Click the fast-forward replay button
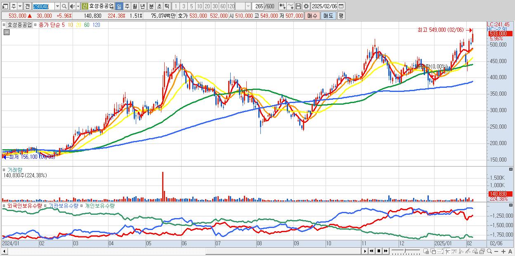The height and width of the screenshot is (256, 515). [386, 251]
